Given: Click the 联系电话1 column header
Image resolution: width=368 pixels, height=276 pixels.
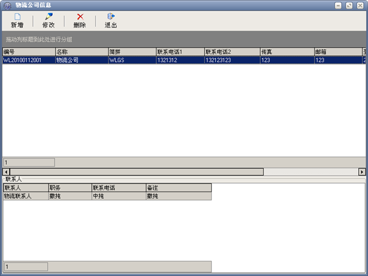Looking at the screenshot, I should (179, 52).
